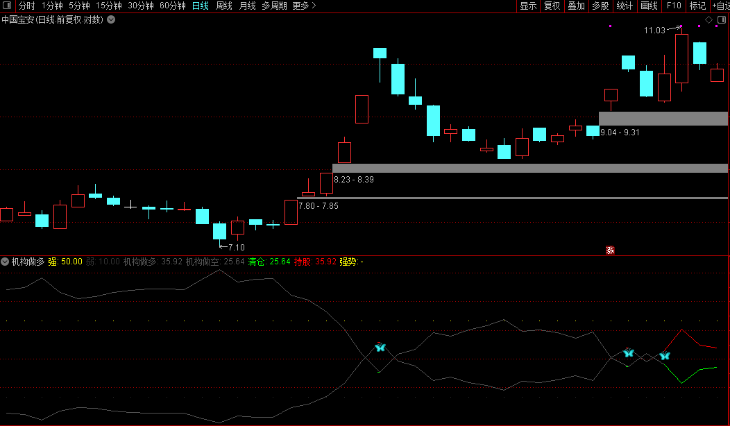730x426 pixels.
Task: Click the 9.04 - 9.31 gap label
Action: pyautogui.click(x=620, y=133)
